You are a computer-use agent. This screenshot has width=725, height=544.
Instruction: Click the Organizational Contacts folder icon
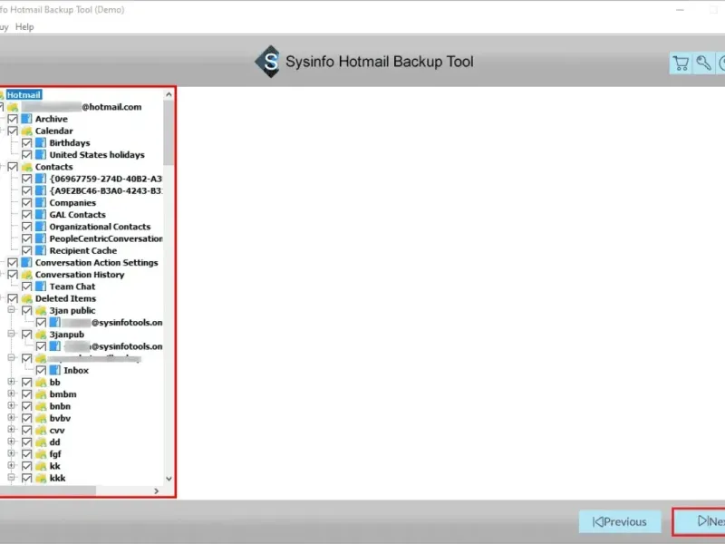pyautogui.click(x=41, y=227)
